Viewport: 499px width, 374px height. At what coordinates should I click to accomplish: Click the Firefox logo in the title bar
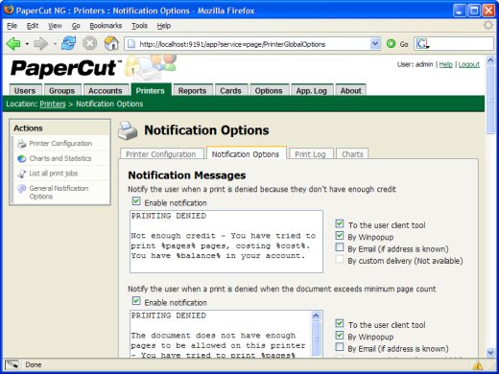9,10
